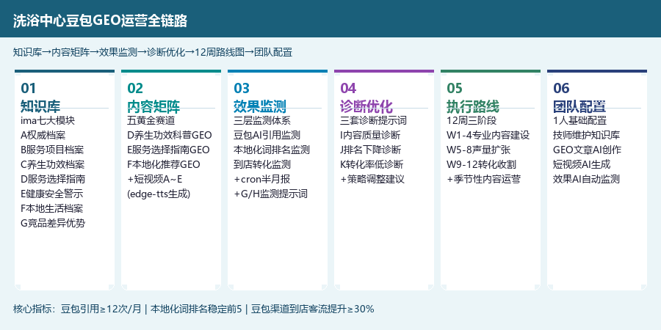Click the line K转化率低诊断
The width and height of the screenshot is (661, 330).
click(372, 164)
